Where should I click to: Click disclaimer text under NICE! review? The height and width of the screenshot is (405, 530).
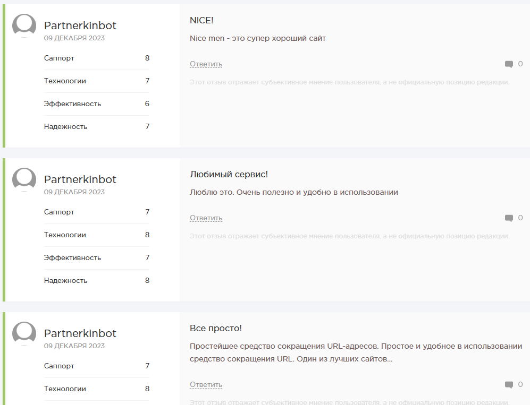349,82
